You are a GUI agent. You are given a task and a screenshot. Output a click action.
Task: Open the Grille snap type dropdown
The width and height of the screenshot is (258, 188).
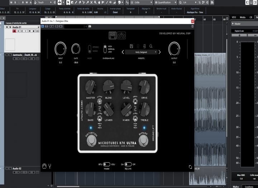coord(151,3)
